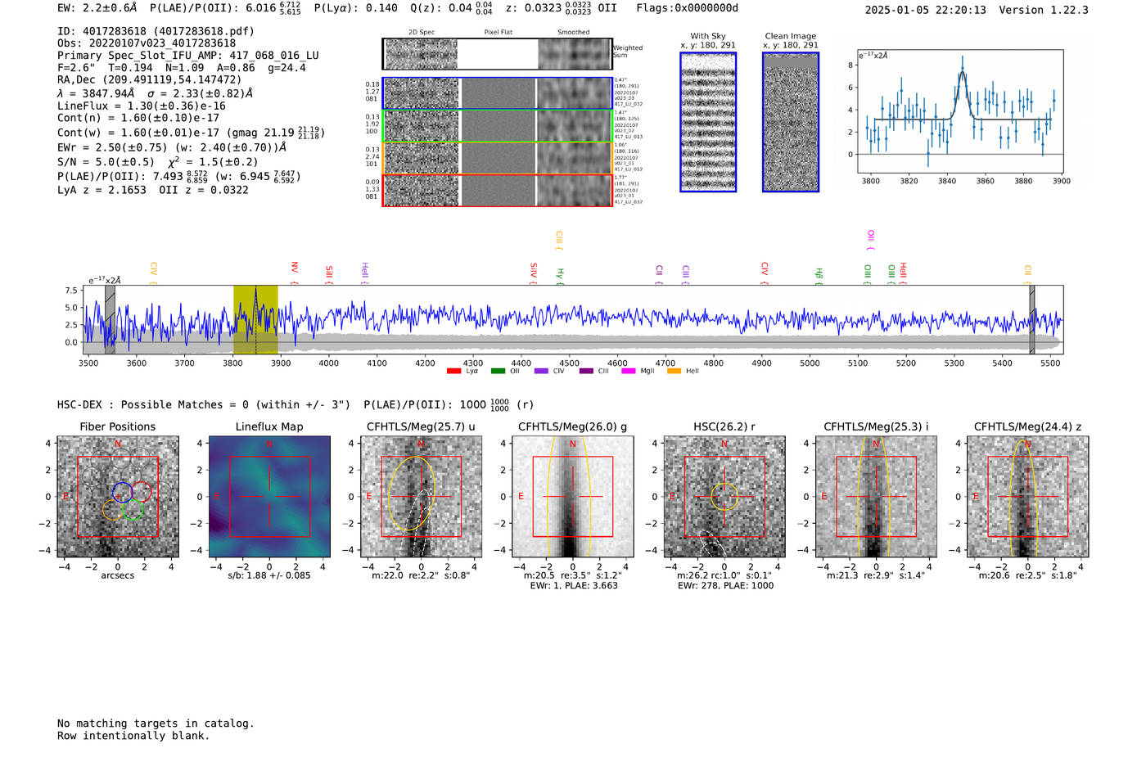
Task: Click the red NV line marker
Action: (x=295, y=272)
